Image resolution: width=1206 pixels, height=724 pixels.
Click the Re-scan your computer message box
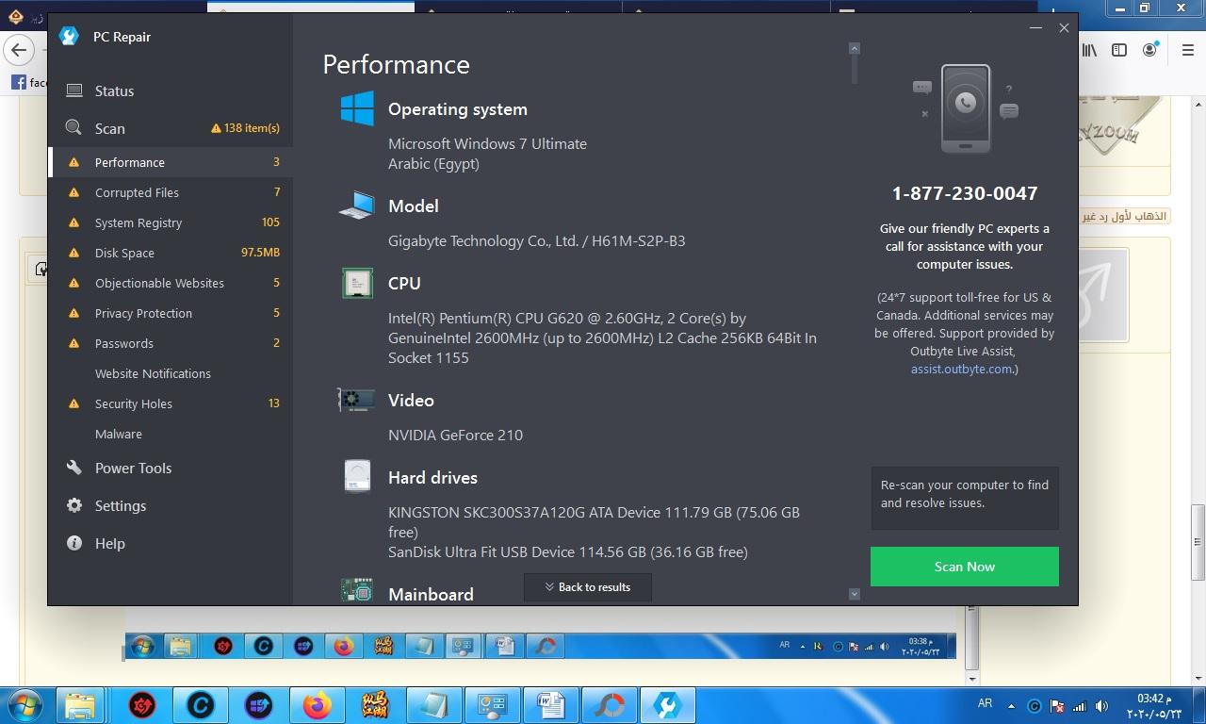point(964,498)
